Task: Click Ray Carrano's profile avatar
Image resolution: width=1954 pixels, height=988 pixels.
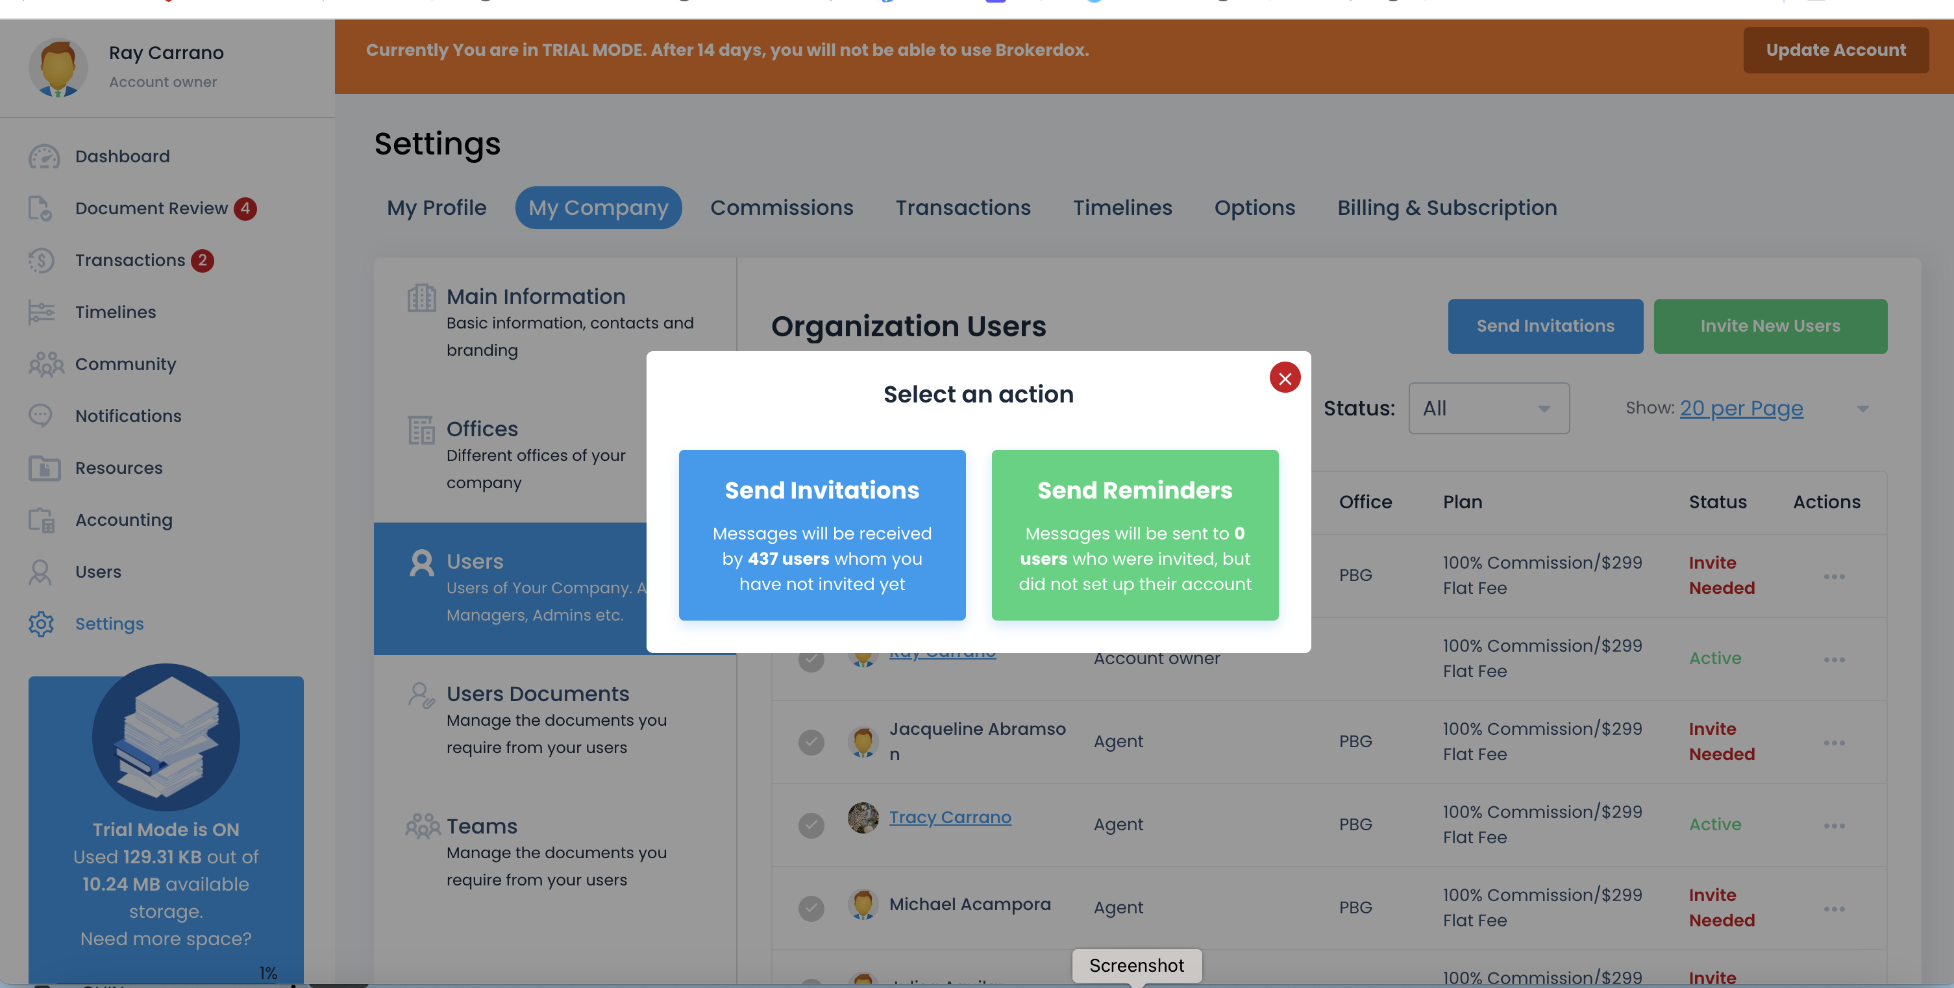Action: (x=58, y=68)
